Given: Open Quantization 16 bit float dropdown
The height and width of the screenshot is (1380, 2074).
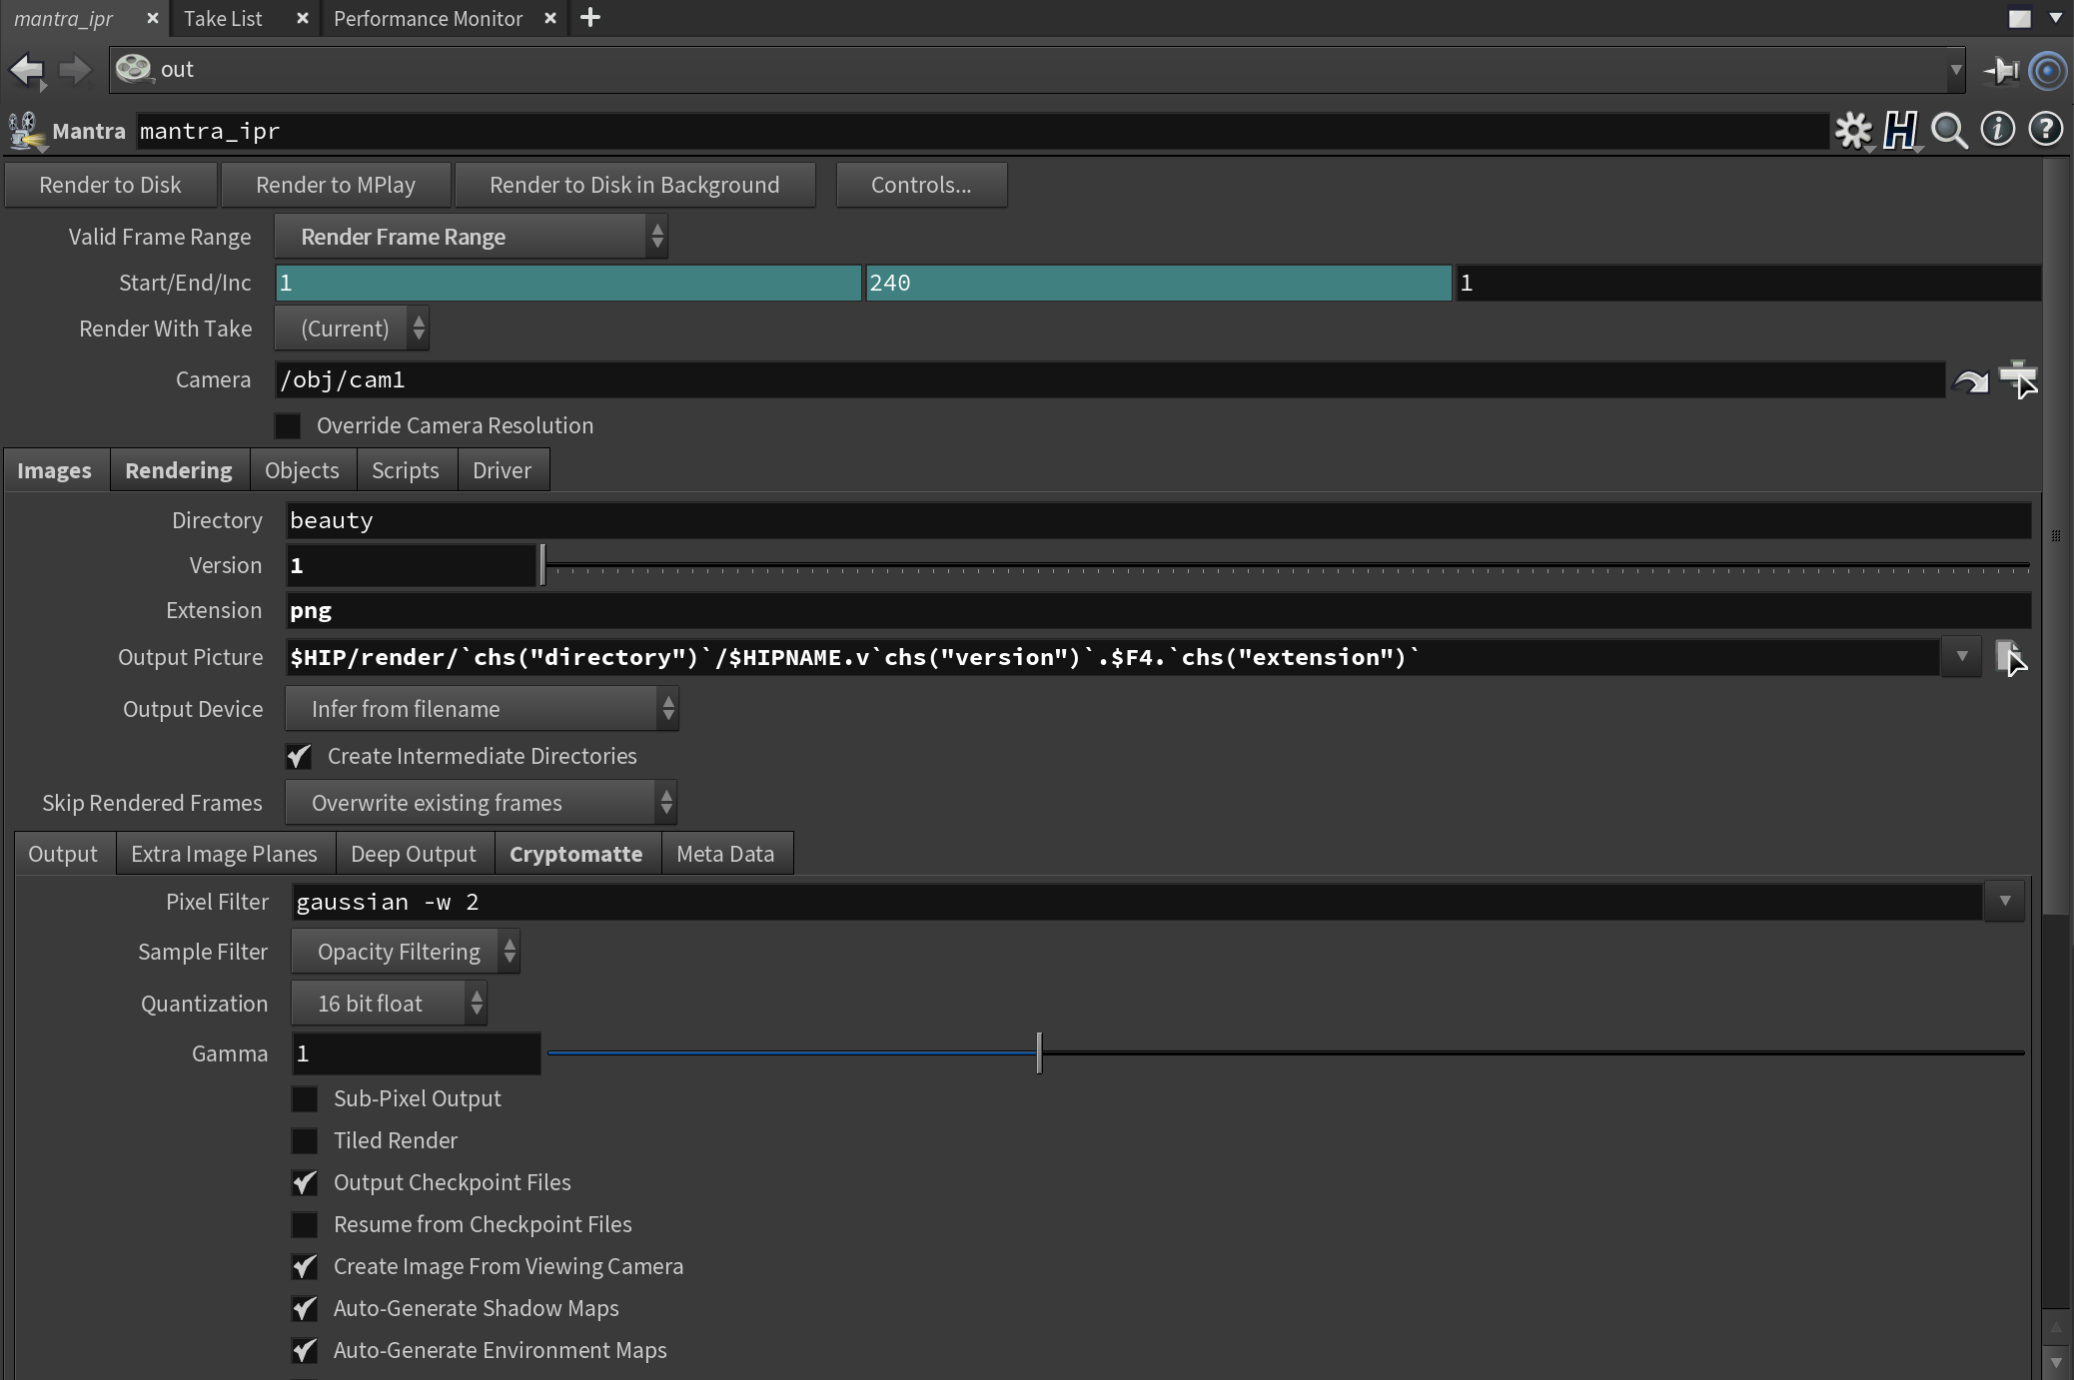Looking at the screenshot, I should [x=389, y=1004].
